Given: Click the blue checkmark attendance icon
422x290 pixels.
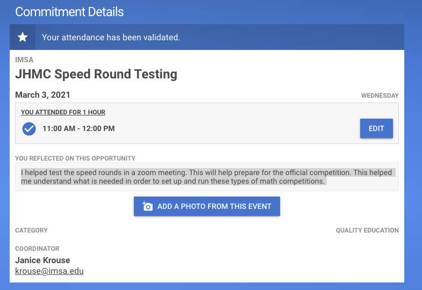Looking at the screenshot, I should point(29,129).
